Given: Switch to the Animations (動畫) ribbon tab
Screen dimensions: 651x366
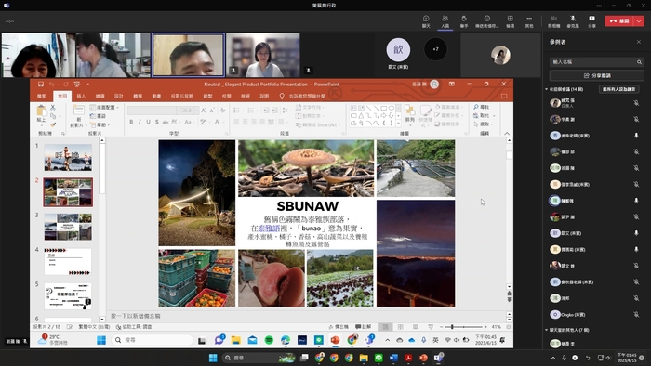Looking at the screenshot, I should [156, 96].
